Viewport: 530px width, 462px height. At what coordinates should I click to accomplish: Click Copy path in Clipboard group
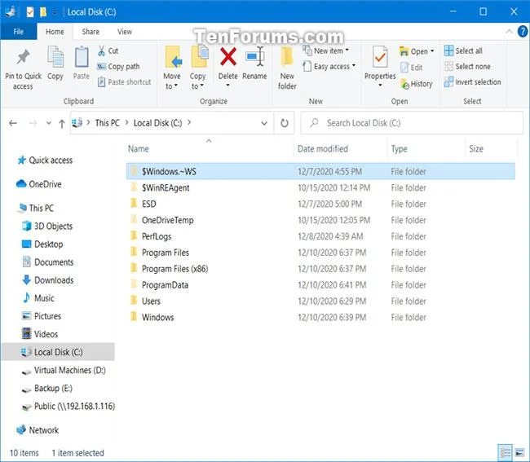coord(118,67)
